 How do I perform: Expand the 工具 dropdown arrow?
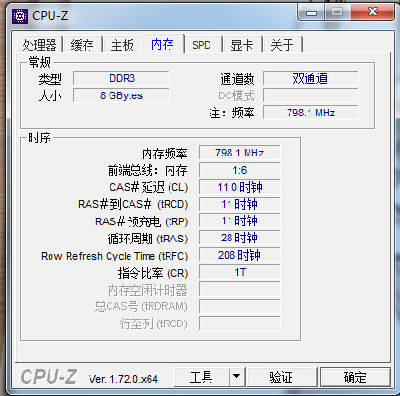pos(236,377)
